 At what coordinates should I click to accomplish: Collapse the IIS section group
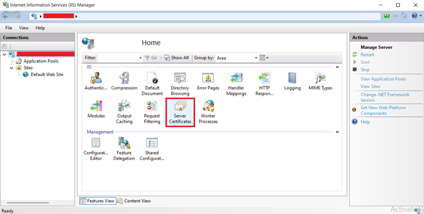click(337, 67)
